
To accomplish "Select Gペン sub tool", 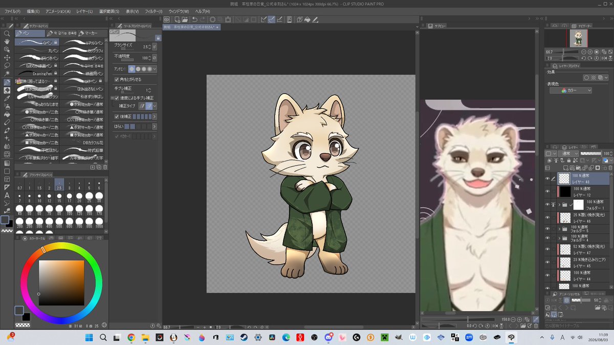I will click(x=37, y=42).
